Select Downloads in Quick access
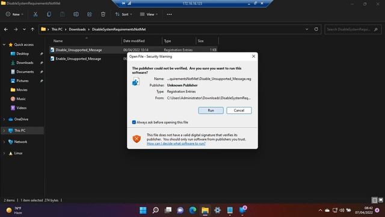The image size is (385, 217). tap(25, 63)
